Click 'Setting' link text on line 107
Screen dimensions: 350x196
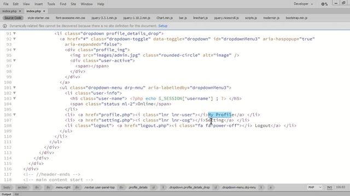click(x=214, y=120)
